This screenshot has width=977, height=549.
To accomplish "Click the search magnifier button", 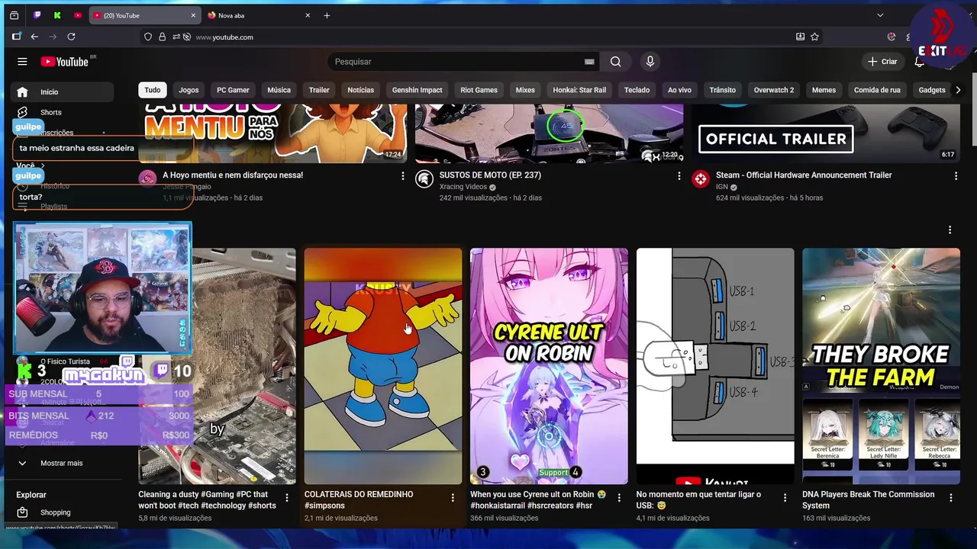I will click(x=615, y=62).
